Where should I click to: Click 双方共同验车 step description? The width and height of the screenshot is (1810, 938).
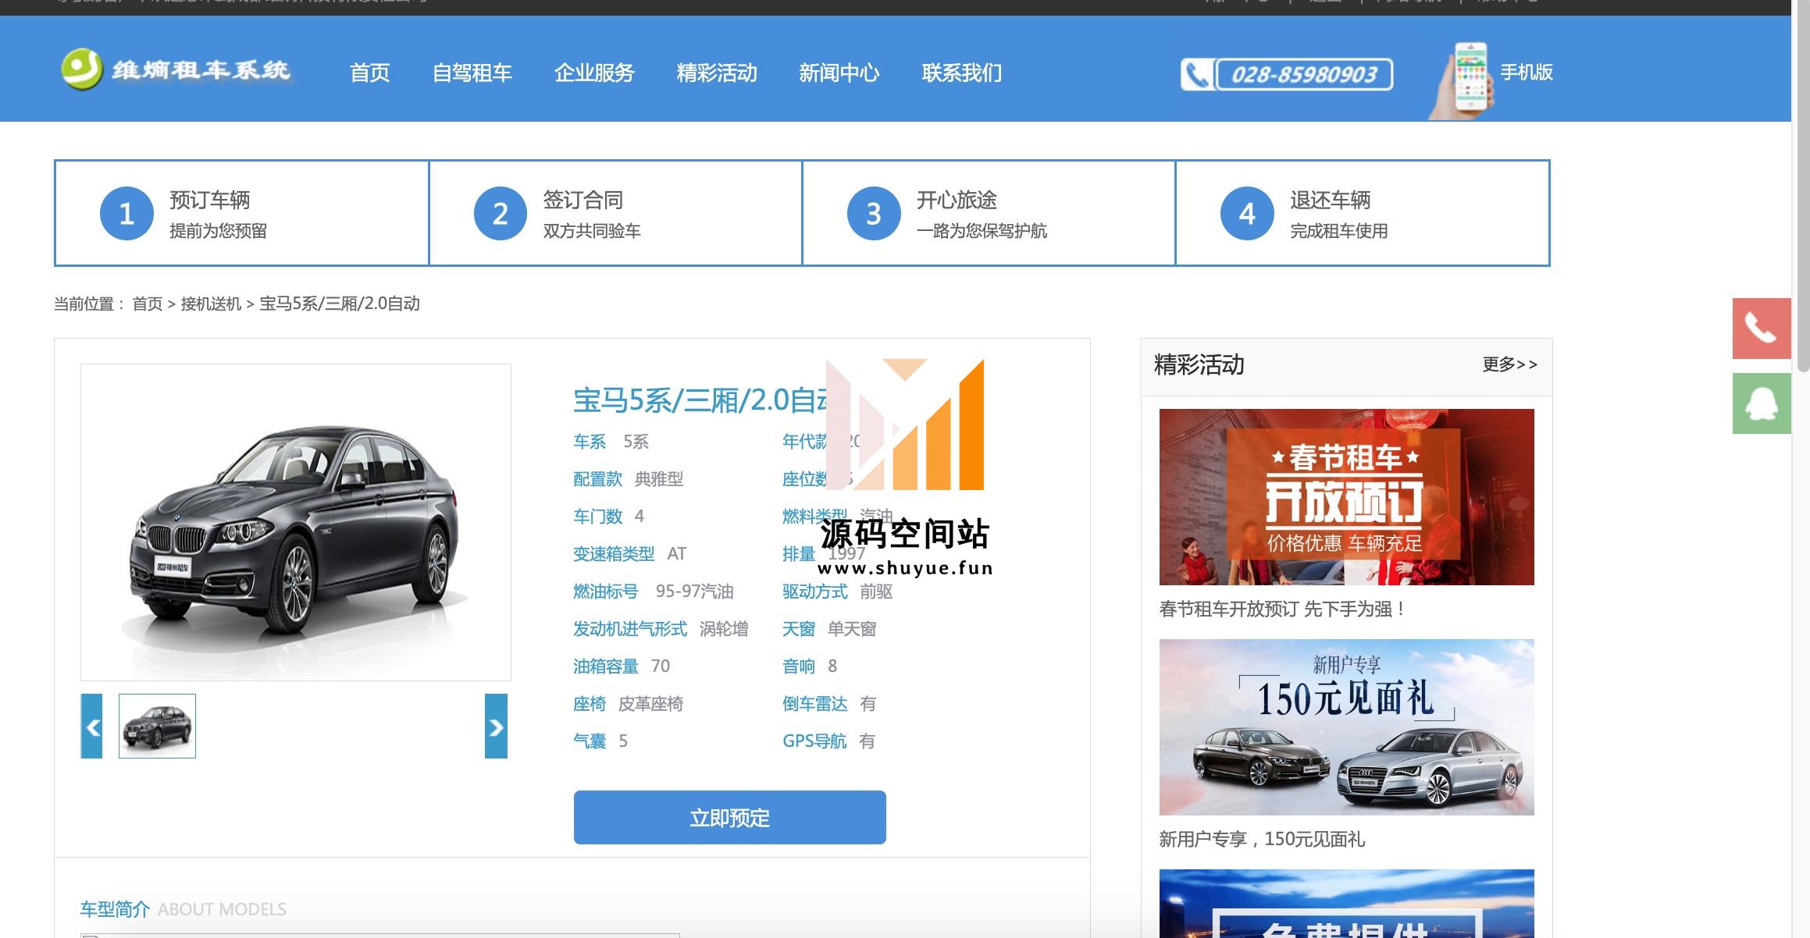[x=592, y=231]
